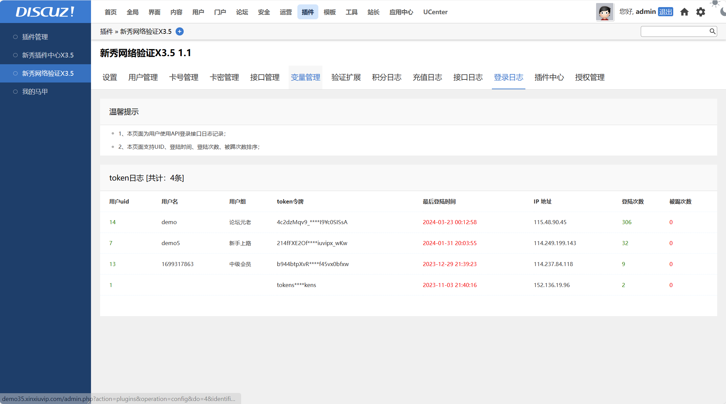Open the 内容 top menu

(x=176, y=12)
